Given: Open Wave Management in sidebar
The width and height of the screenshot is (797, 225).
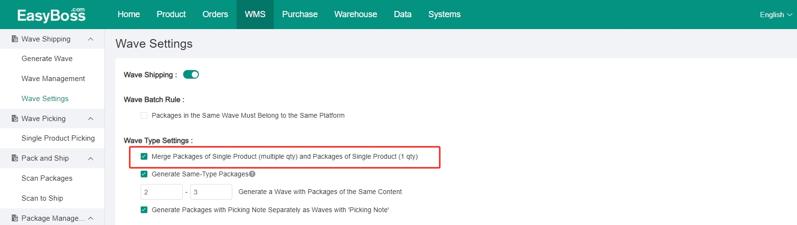Looking at the screenshot, I should 53,79.
